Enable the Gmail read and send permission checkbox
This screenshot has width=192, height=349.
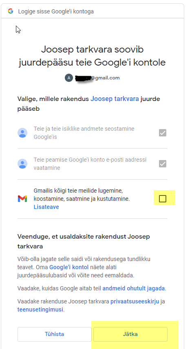(x=163, y=199)
